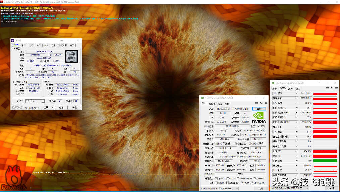Open the arrow next to 工具 in CPU-Z
This screenshot has width=340, height=192.
52,107
